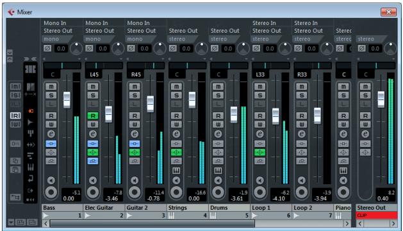Select the Stereo Out channel name

tap(377, 208)
